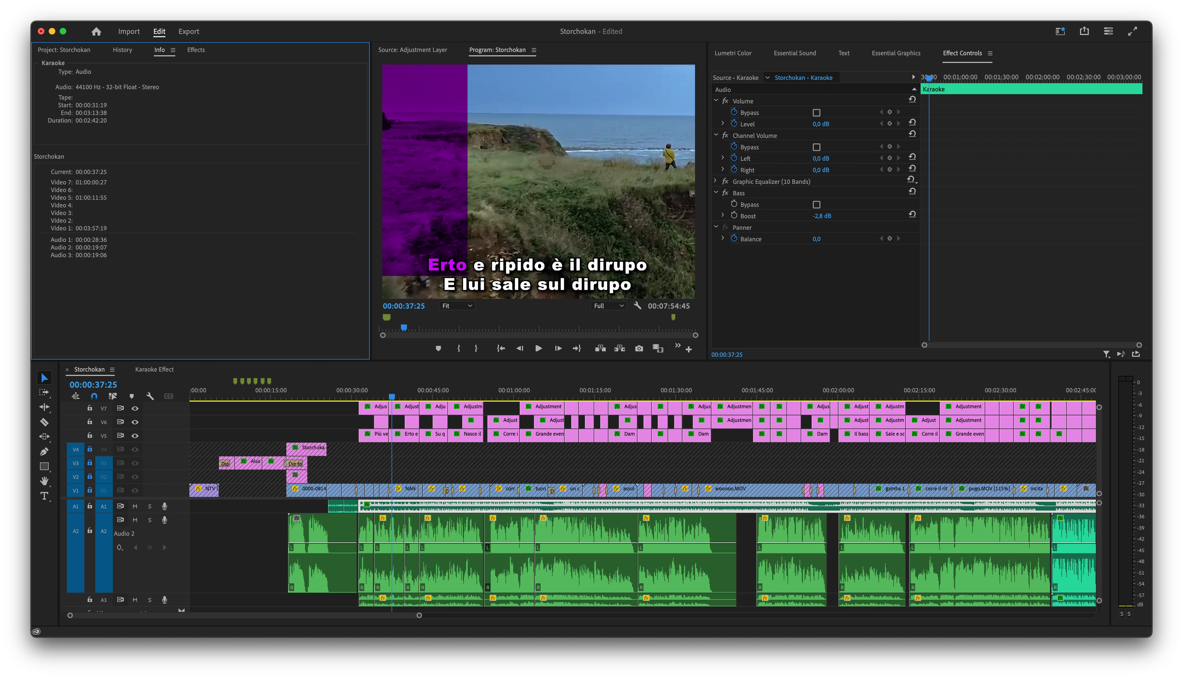The image size is (1183, 678).
Task: Mute the A1 audio track
Action: pyautogui.click(x=135, y=506)
